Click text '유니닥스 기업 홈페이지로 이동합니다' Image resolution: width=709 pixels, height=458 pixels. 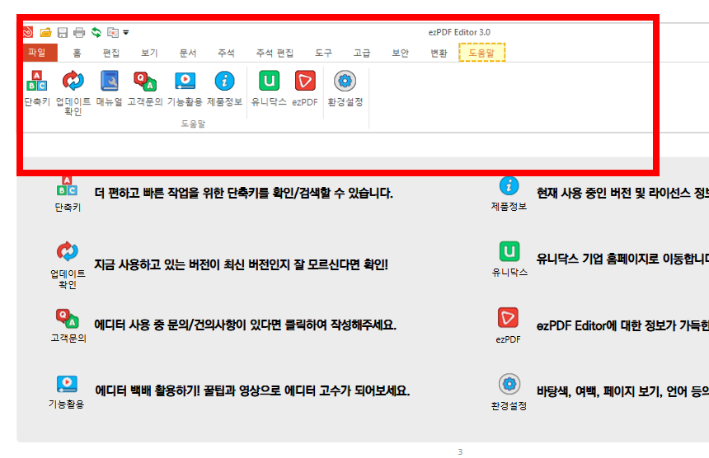[622, 259]
